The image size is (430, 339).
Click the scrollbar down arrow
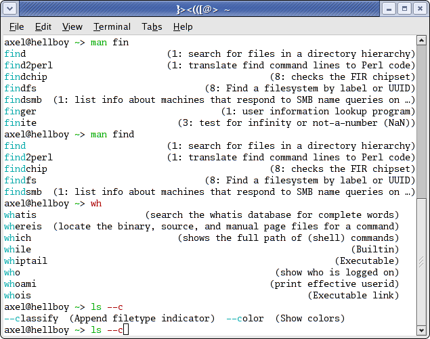[x=423, y=331]
